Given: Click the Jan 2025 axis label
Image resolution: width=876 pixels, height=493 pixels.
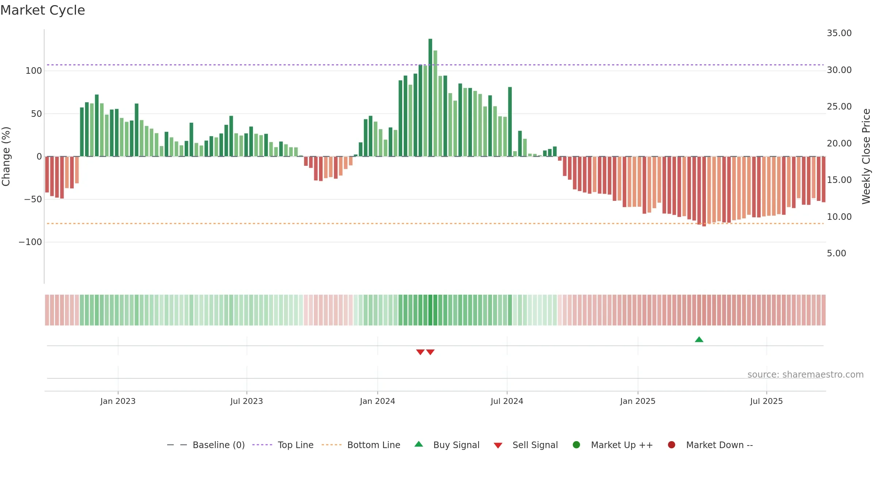Looking at the screenshot, I should [638, 401].
